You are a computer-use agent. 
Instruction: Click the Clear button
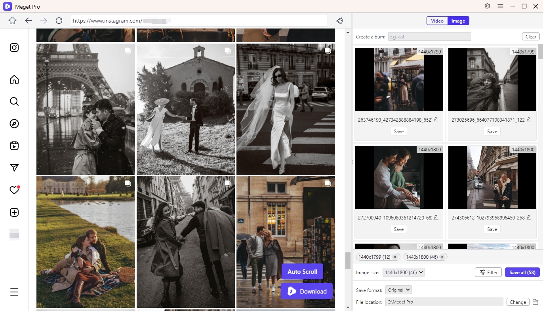(531, 36)
